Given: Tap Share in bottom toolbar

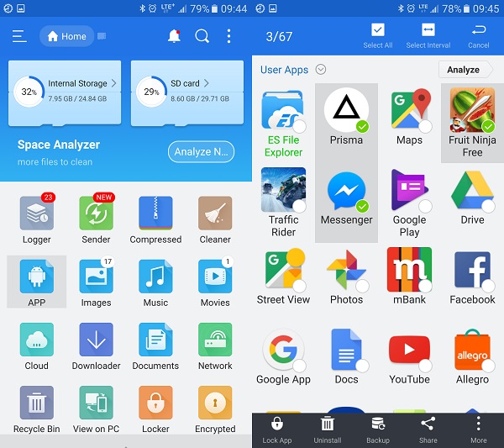Looking at the screenshot, I should coord(428,430).
